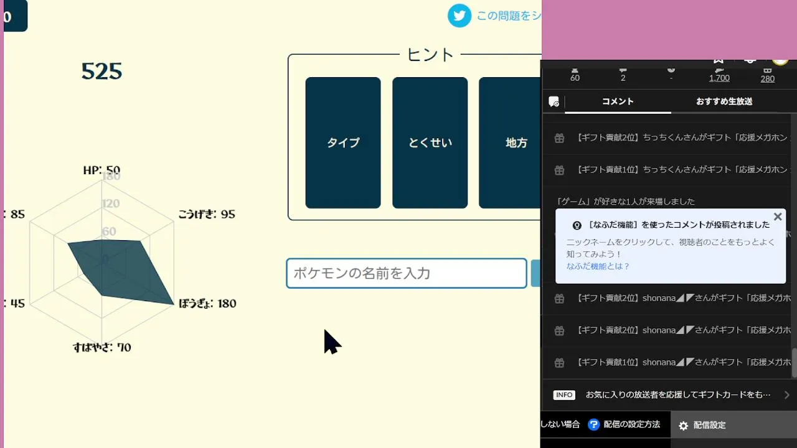The image size is (797, 448).
Task: Reveal the 地方 hint card
Action: [510, 142]
